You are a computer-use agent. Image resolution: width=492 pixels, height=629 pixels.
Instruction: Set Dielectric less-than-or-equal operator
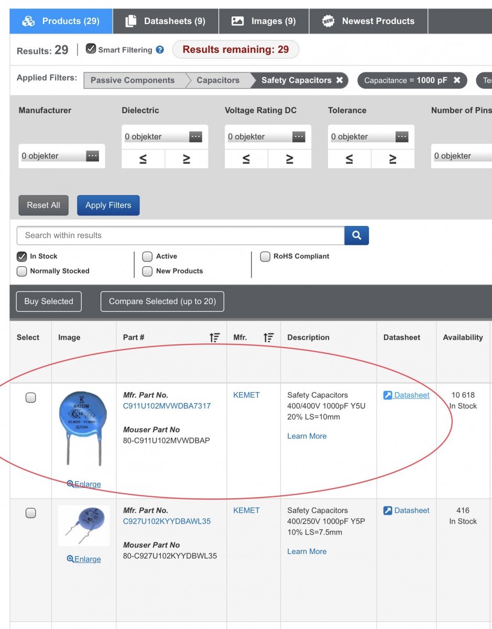click(x=143, y=159)
